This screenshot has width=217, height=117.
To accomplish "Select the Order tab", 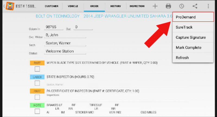I will tap(94, 6).
